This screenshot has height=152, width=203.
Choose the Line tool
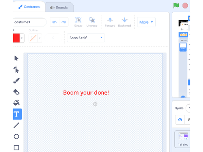click(x=16, y=125)
